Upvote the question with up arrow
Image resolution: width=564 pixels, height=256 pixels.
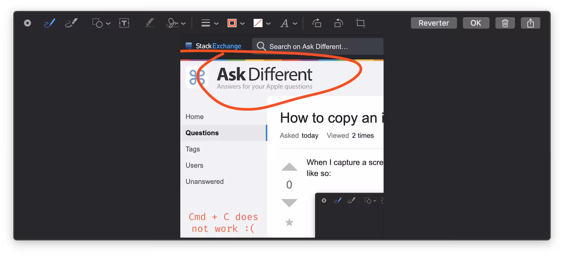tap(289, 167)
